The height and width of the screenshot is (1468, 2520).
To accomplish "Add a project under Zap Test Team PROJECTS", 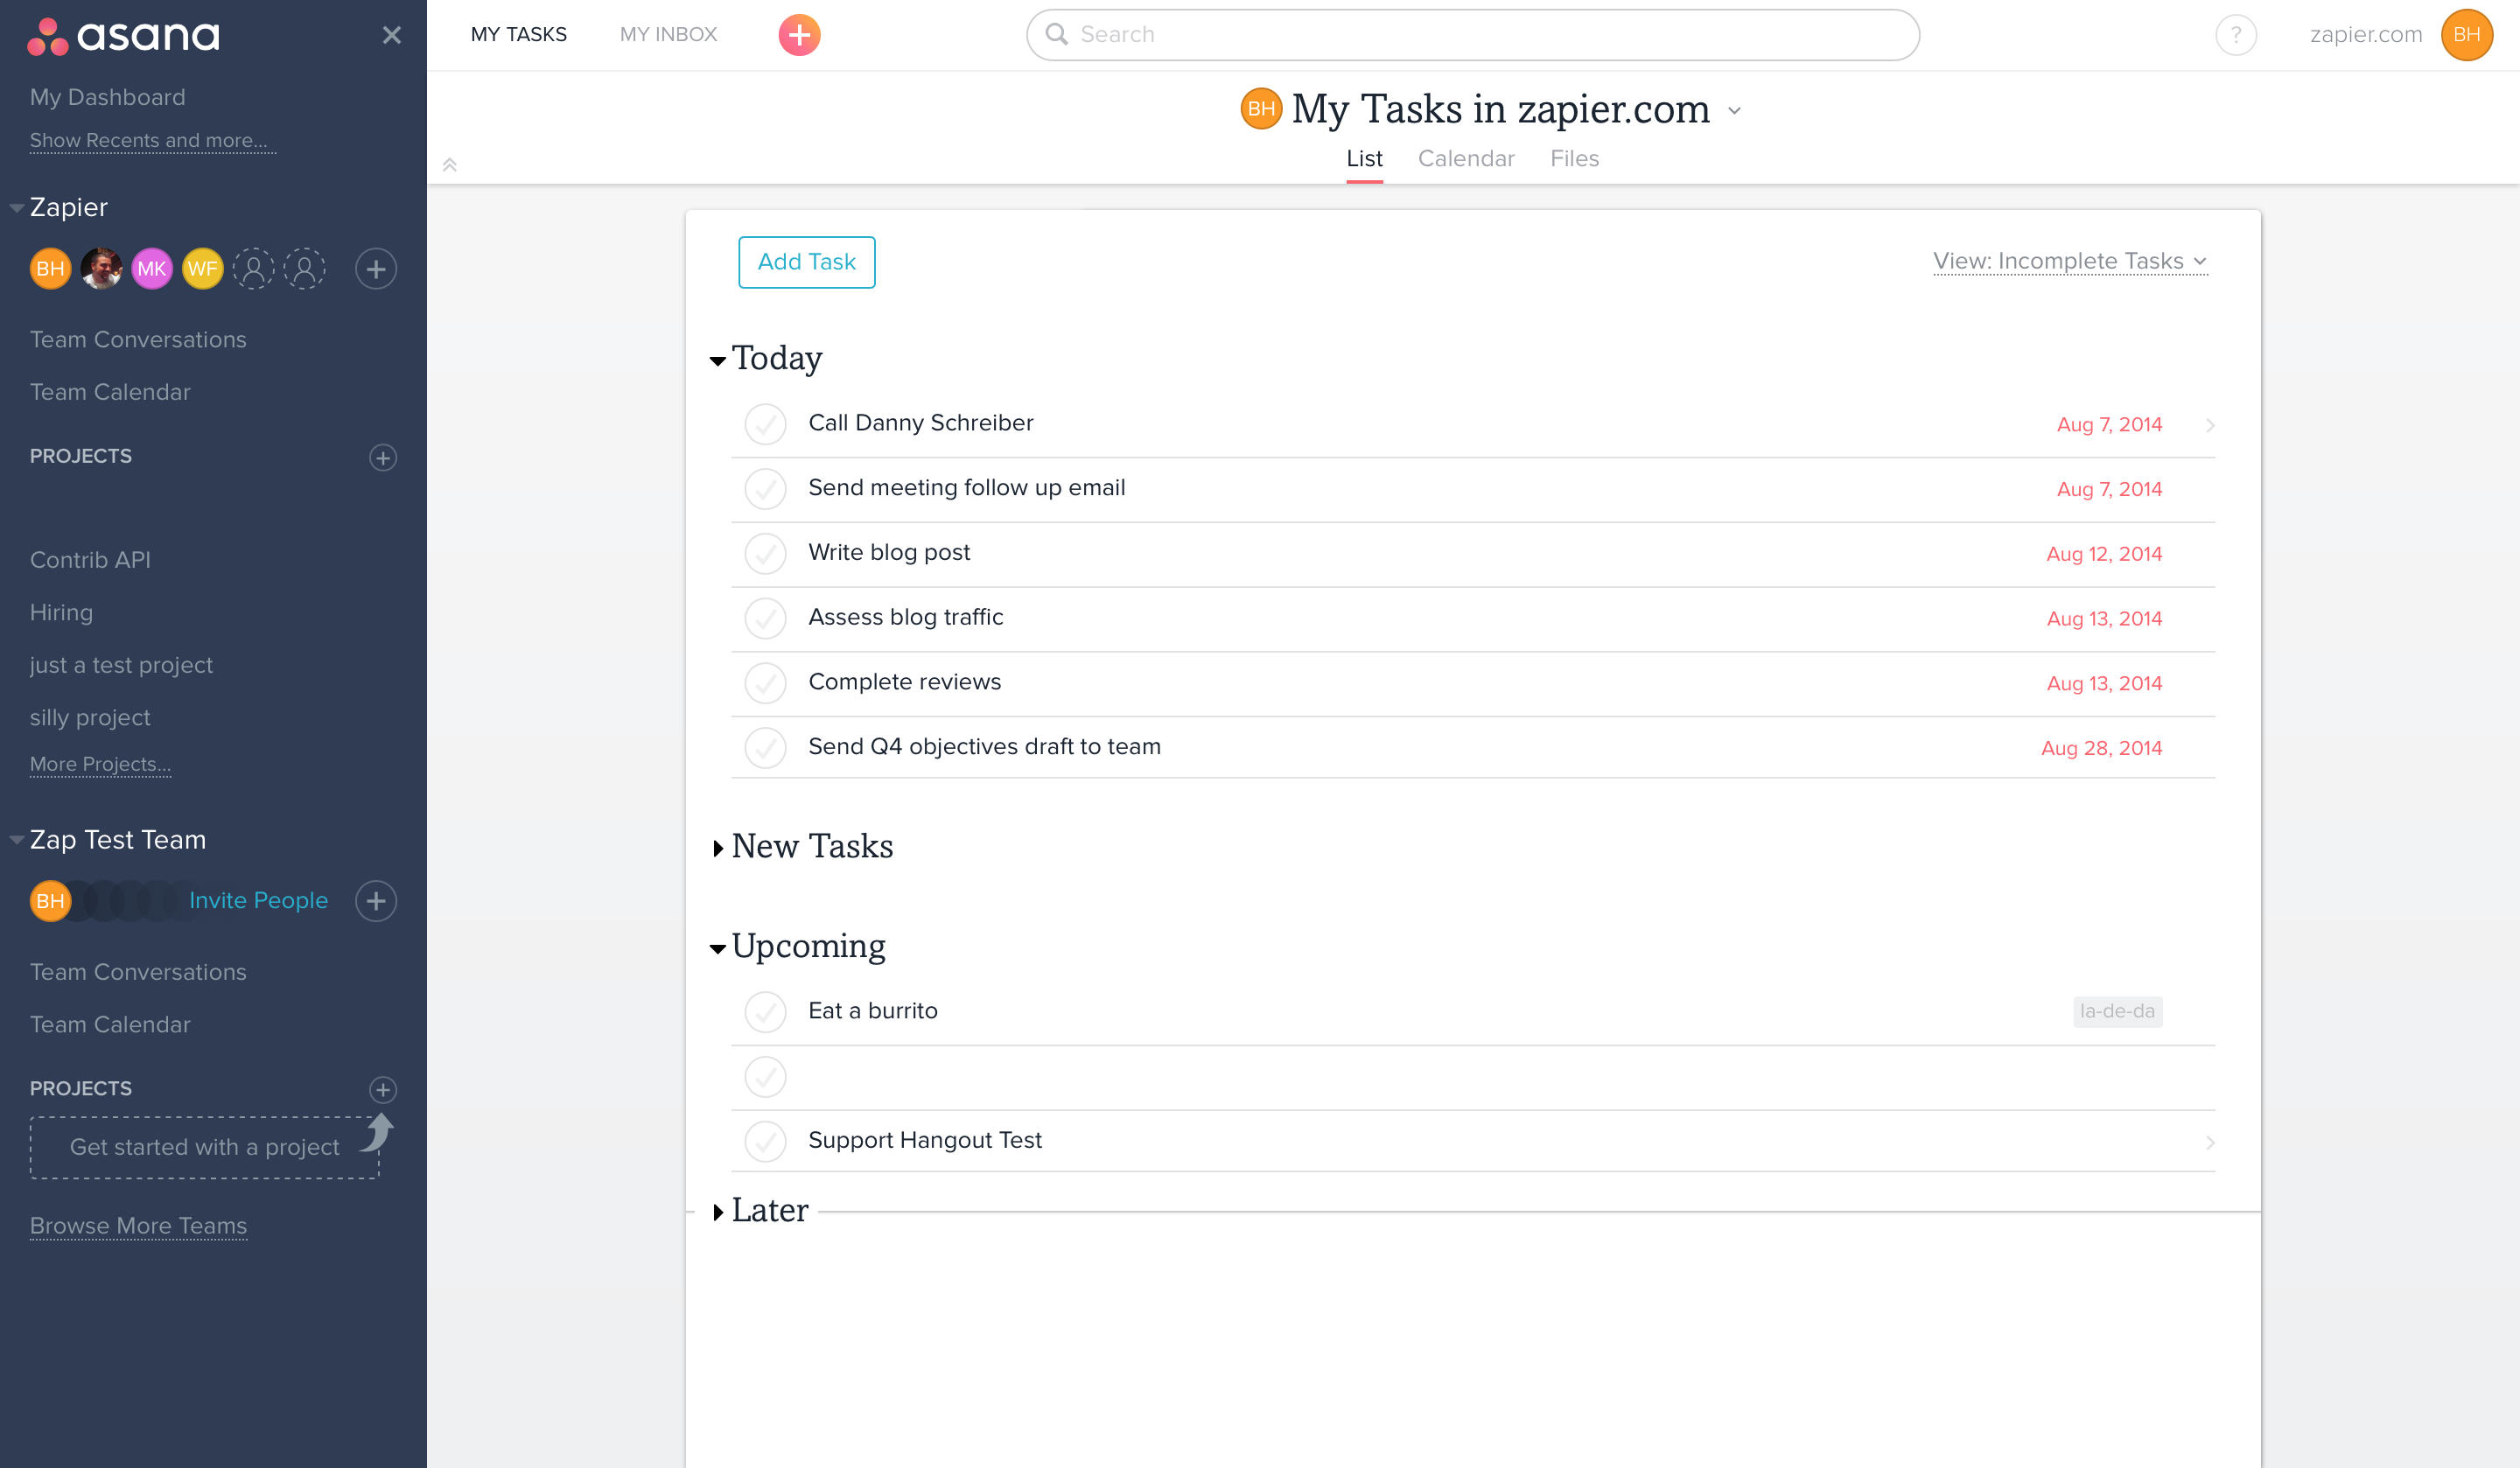I will click(383, 1089).
